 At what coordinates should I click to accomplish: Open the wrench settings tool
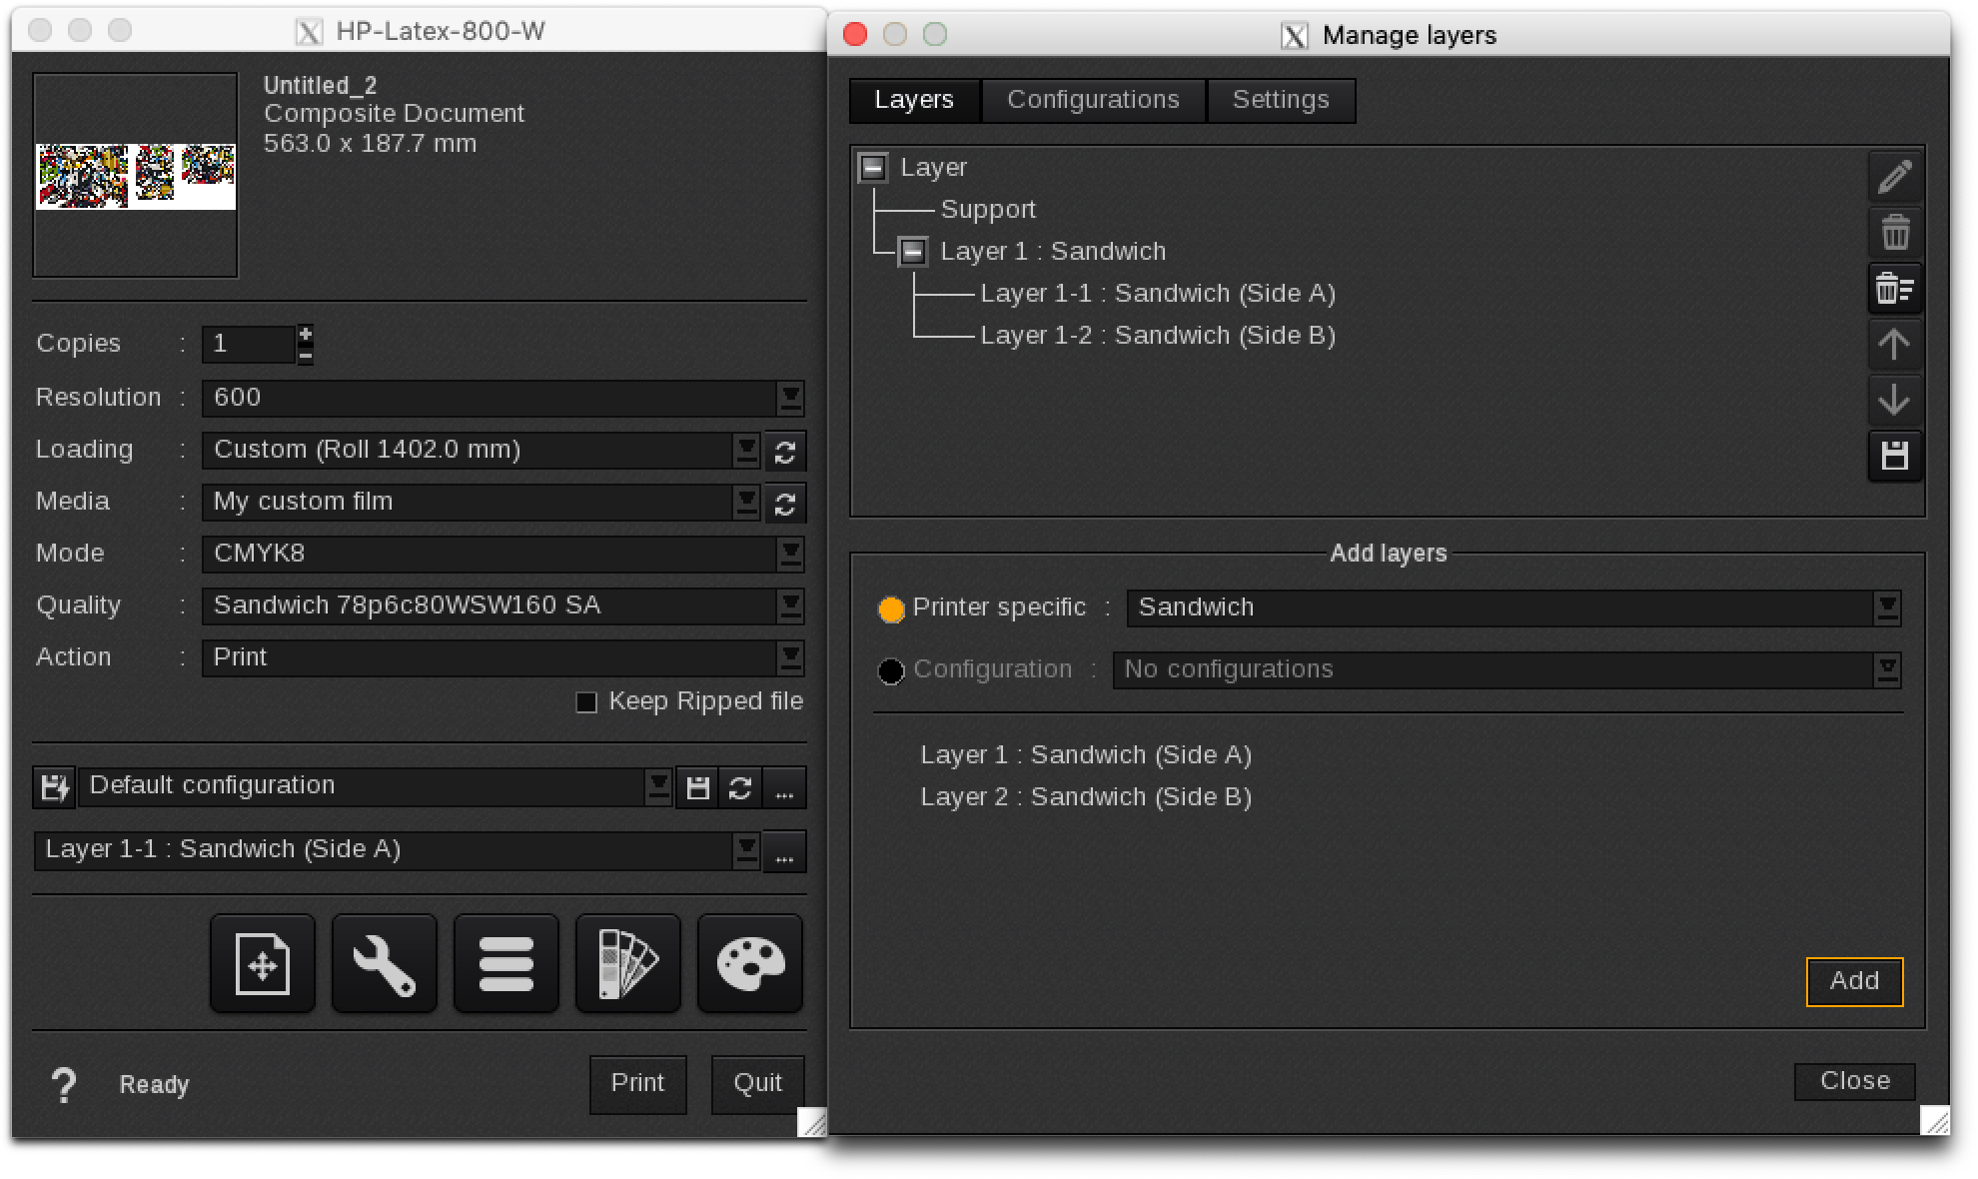(x=385, y=964)
